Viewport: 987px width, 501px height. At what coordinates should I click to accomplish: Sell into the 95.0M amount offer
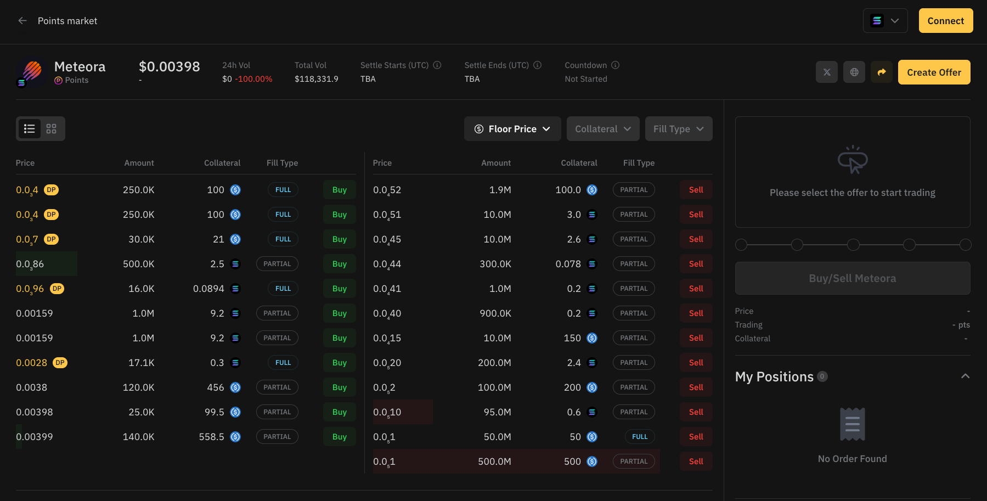pyautogui.click(x=696, y=412)
